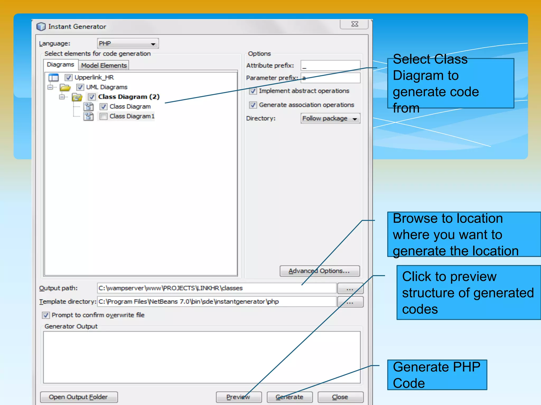The width and height of the screenshot is (541, 405).
Task: Select the UML Diagrams tree label
Action: (107, 87)
